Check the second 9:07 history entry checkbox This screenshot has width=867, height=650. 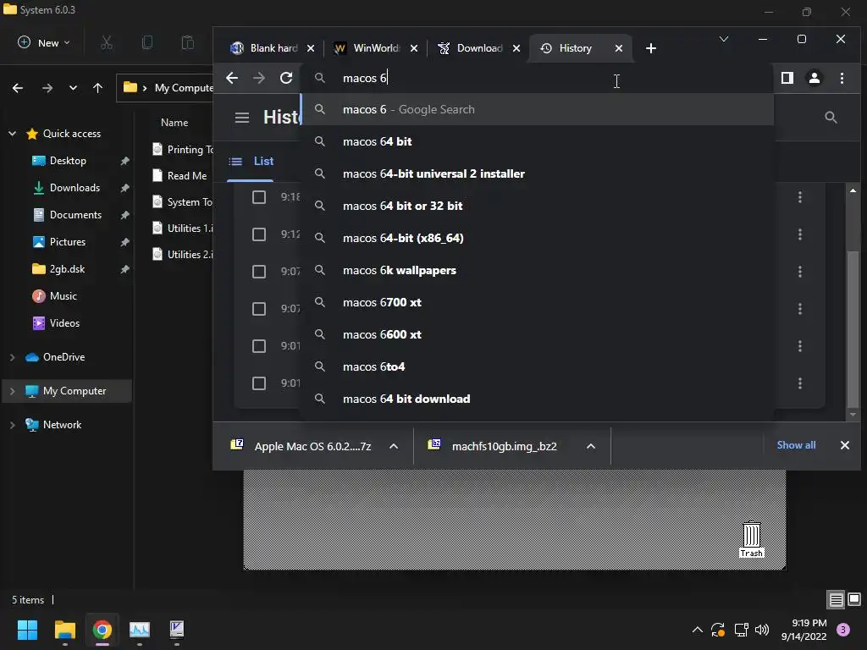(x=259, y=308)
